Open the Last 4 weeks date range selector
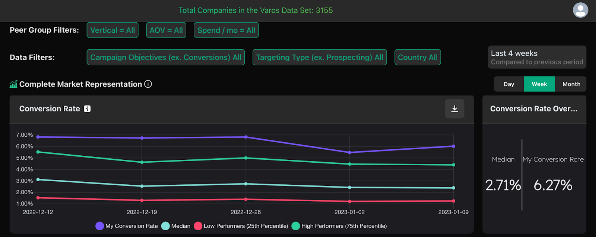This screenshot has height=237, width=596. tap(537, 57)
